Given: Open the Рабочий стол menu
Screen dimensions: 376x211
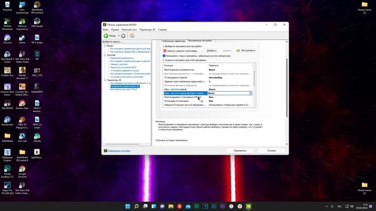Looking at the screenshot, I should 129,30.
